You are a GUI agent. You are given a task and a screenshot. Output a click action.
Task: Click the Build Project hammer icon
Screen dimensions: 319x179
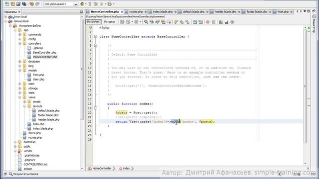(90, 4)
